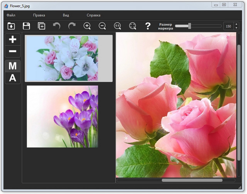Zoom in with the magnifier plus icon
Viewport: 247px width, 194px height.
pos(87,26)
